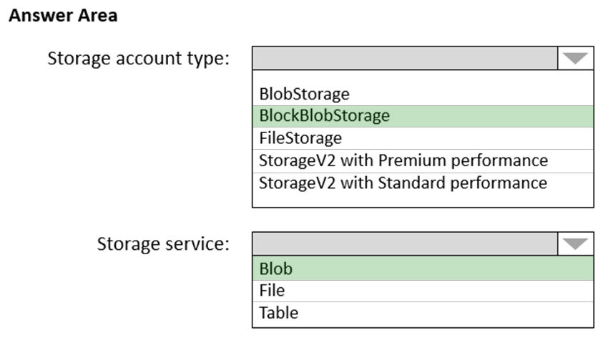Click gray triangle icon beside account type box
Screen dimensions: 608x338
[575, 59]
